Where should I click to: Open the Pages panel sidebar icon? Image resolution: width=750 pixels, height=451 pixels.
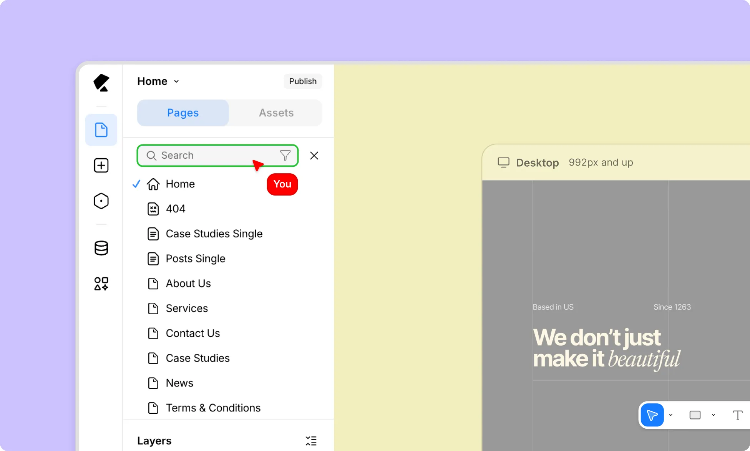pyautogui.click(x=101, y=130)
